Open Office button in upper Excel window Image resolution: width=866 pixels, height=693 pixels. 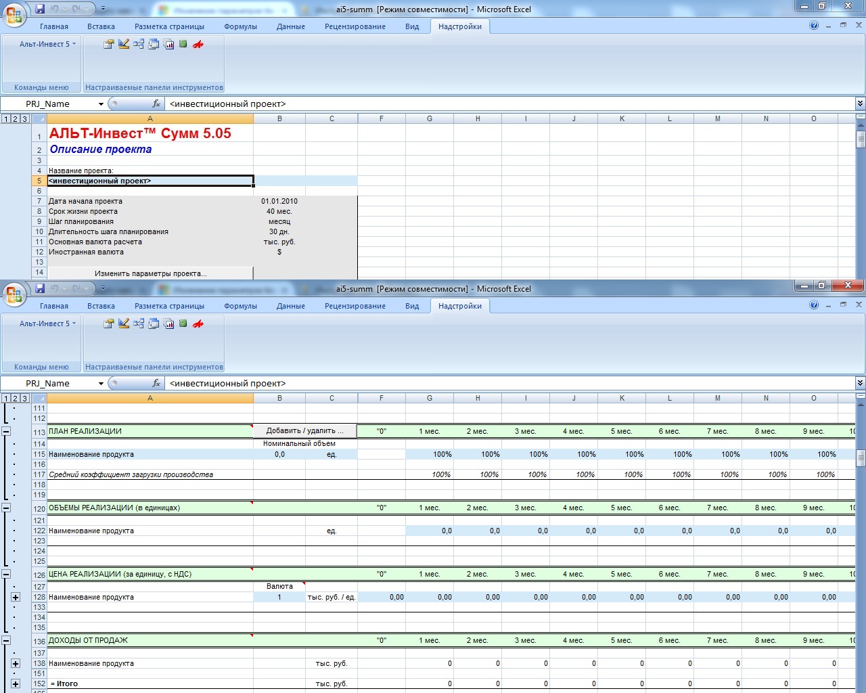[x=14, y=15]
